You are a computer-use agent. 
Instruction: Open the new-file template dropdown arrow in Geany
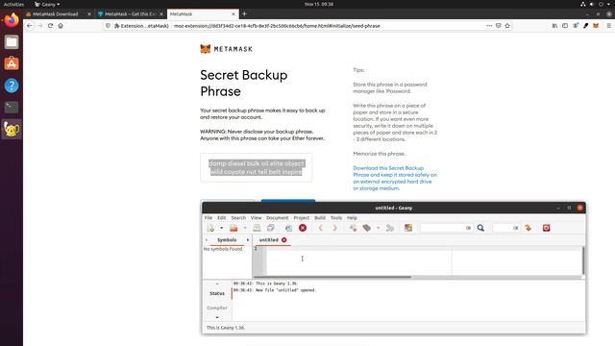pyautogui.click(x=221, y=228)
